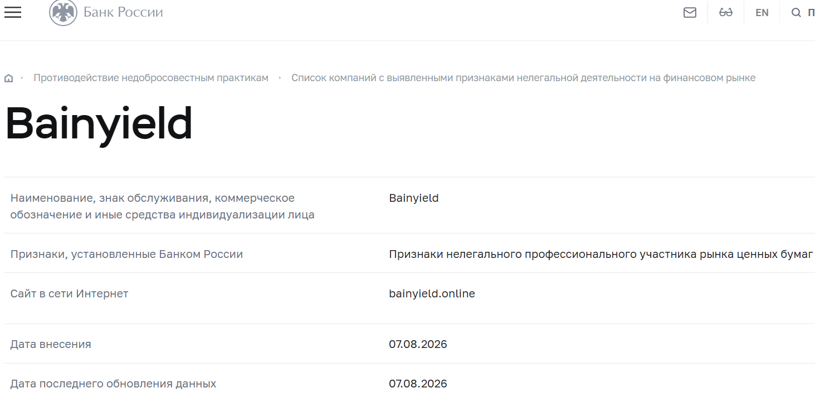This screenshot has width=815, height=393.
Task: Click 'Признаки, установленные Банком России' label
Action: coord(126,254)
